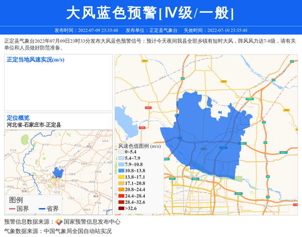Click the 大风蓝色预警 title banner
302x237 pixels.
(x=150, y=13)
